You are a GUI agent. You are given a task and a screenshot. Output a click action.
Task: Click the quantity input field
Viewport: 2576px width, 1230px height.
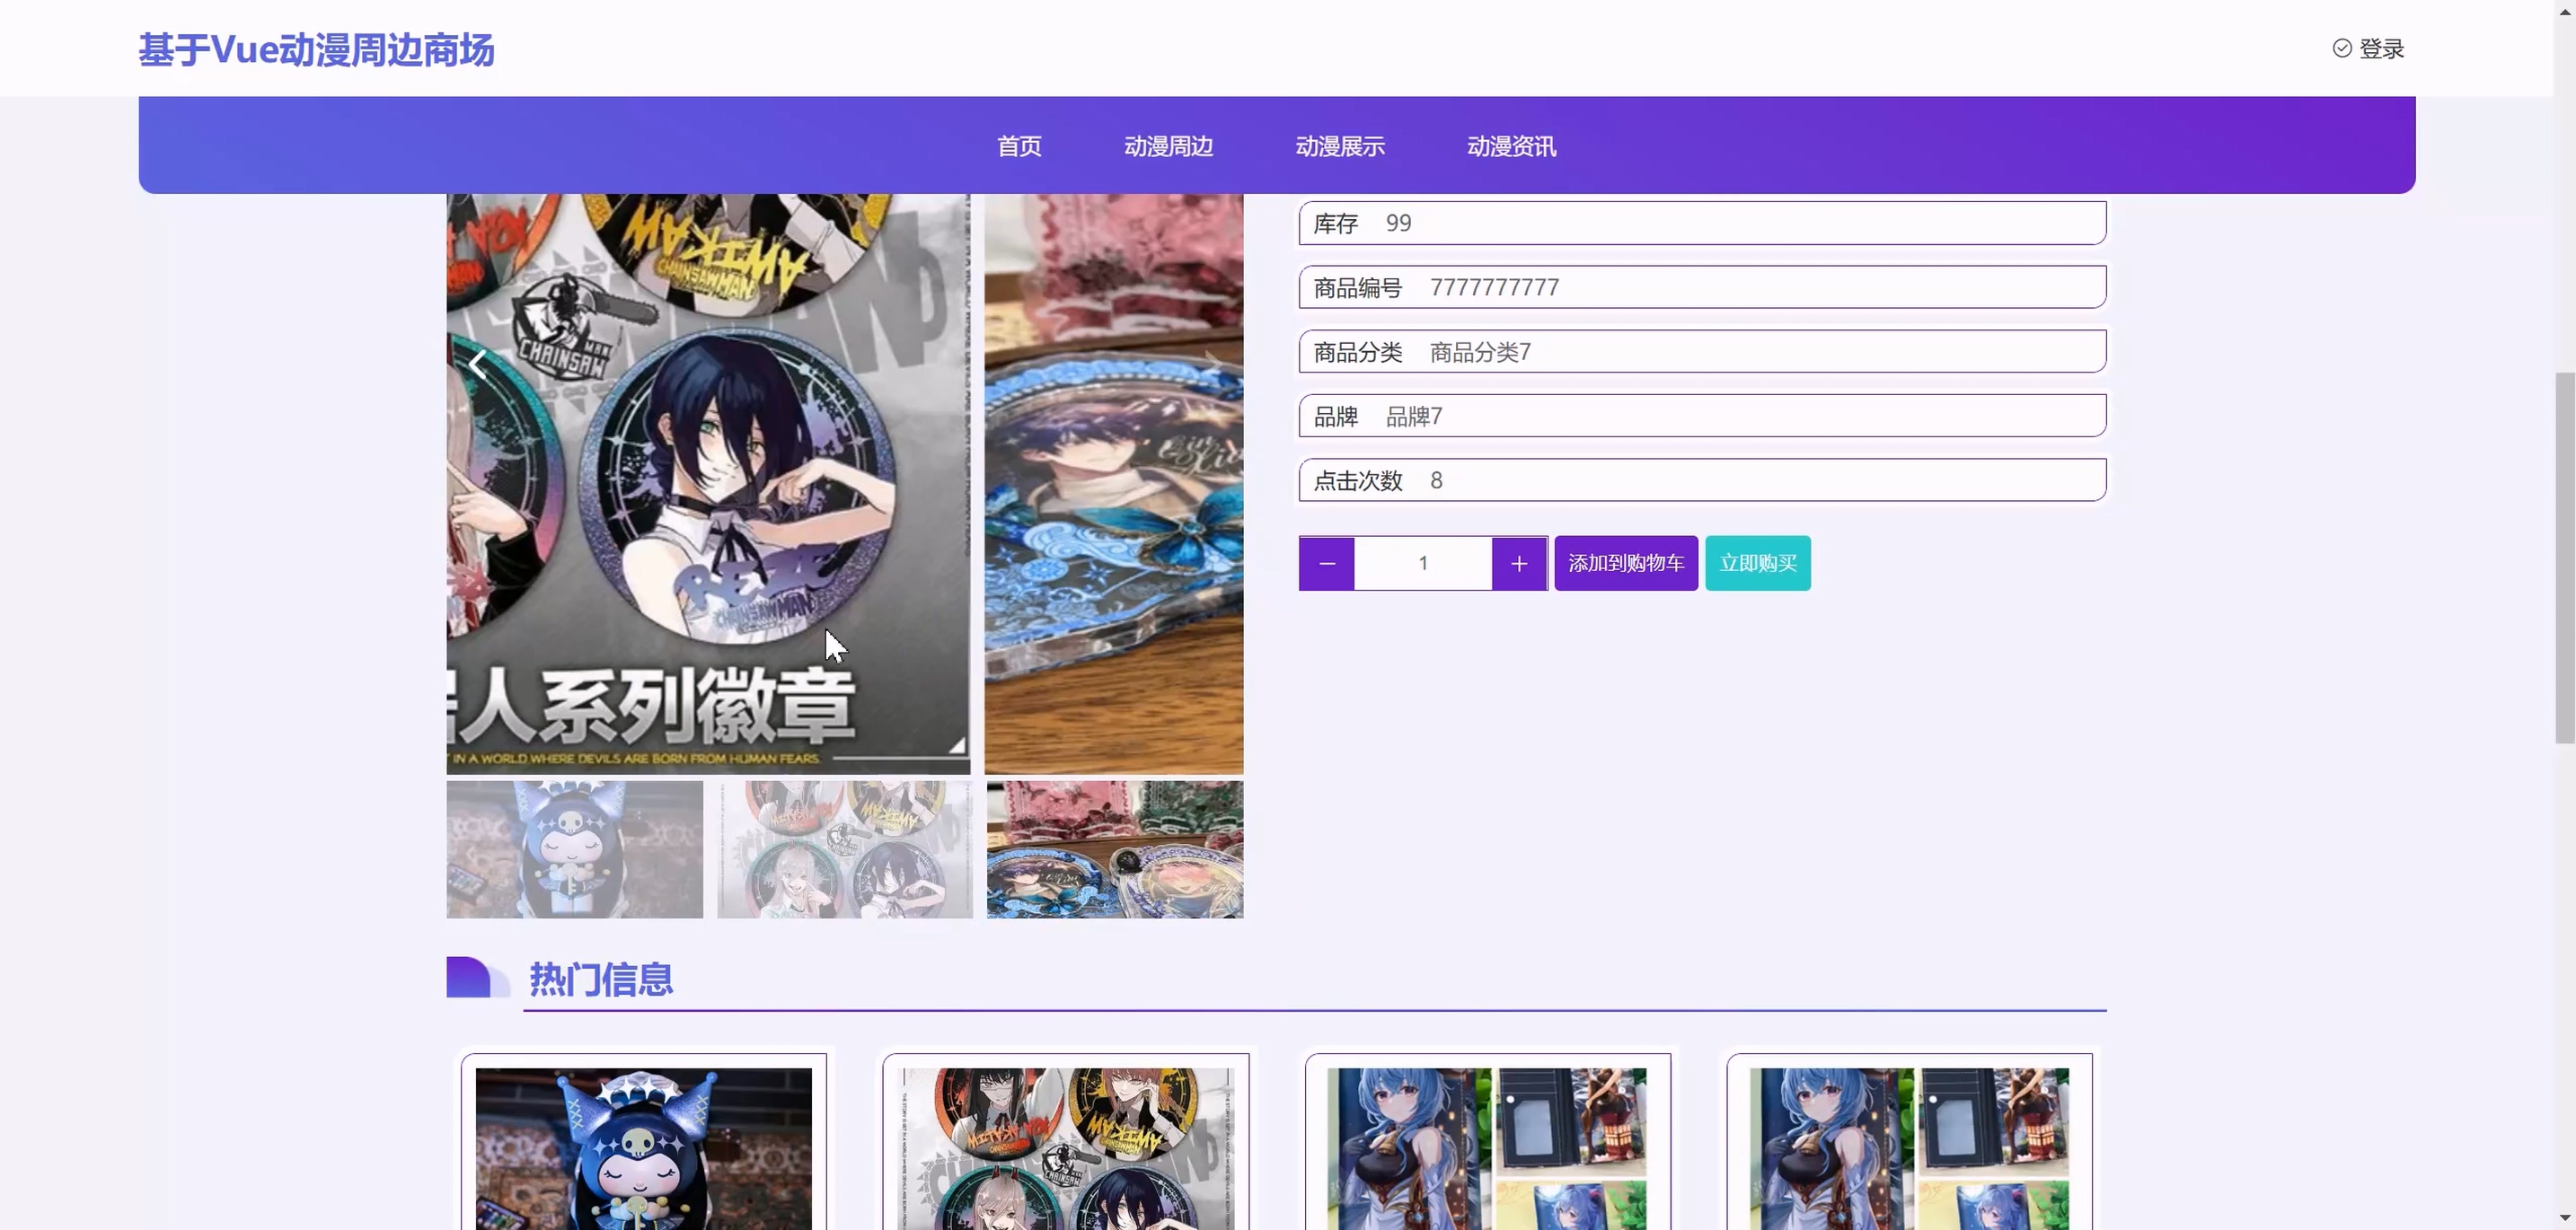point(1422,564)
